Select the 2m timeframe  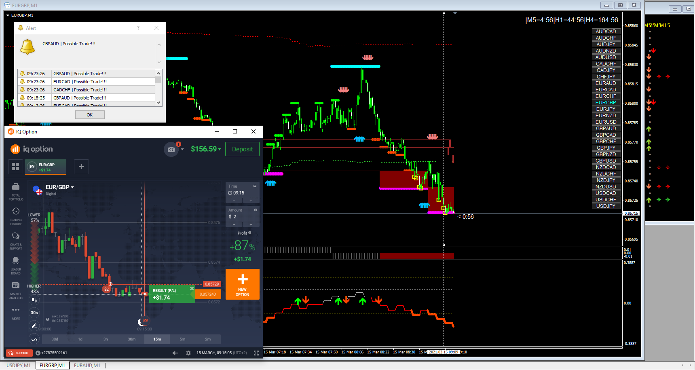coord(208,339)
